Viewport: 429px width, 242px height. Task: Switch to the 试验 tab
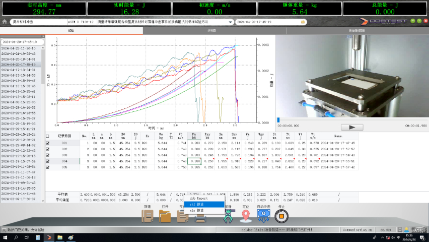pyautogui.click(x=71, y=31)
